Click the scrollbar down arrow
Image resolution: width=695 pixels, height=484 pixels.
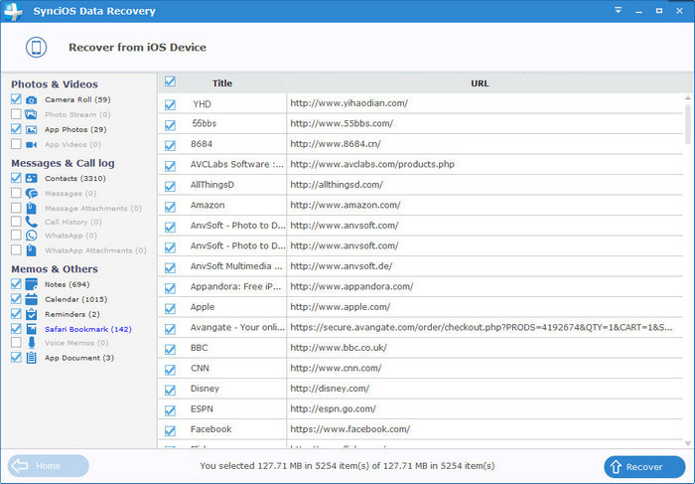687,442
